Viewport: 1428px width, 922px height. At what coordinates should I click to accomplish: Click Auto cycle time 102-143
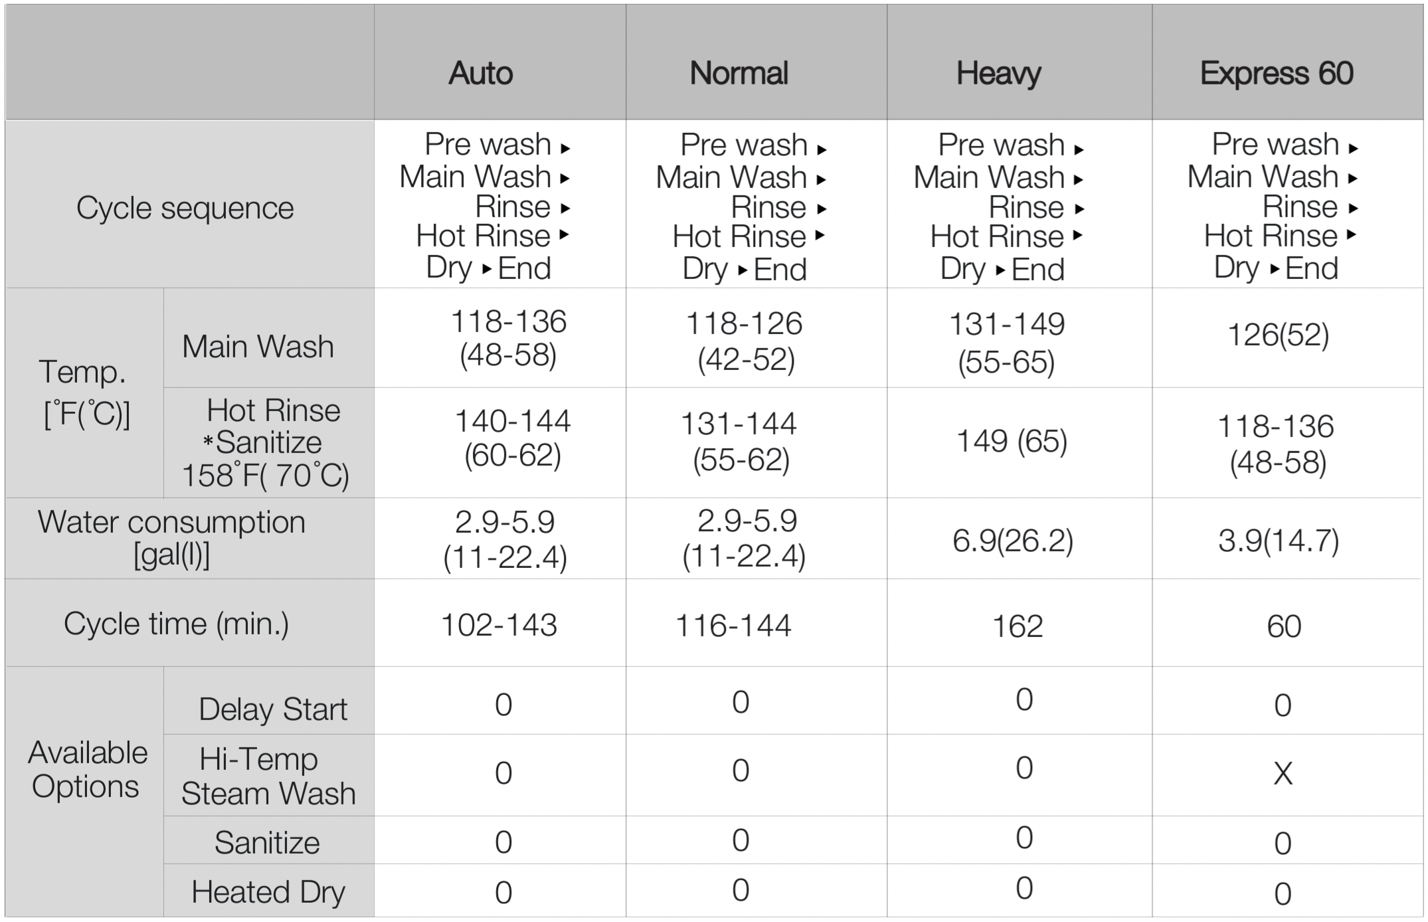click(499, 625)
